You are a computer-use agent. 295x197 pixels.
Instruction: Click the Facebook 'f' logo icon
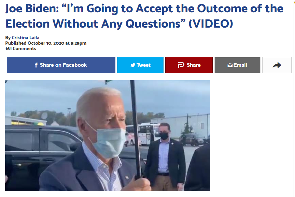point(36,65)
